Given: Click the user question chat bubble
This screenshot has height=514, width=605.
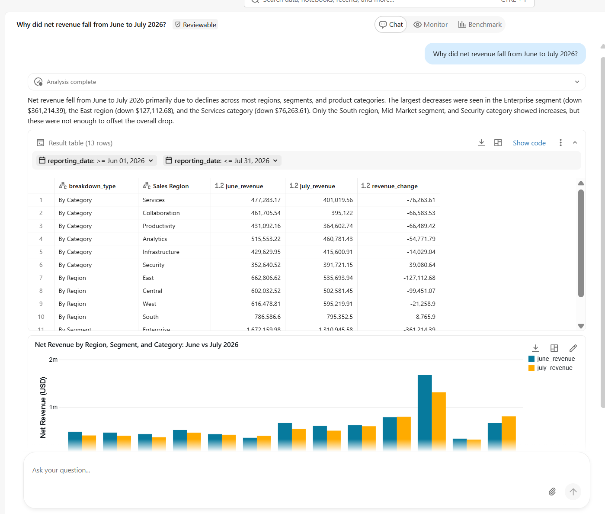Looking at the screenshot, I should click(505, 54).
